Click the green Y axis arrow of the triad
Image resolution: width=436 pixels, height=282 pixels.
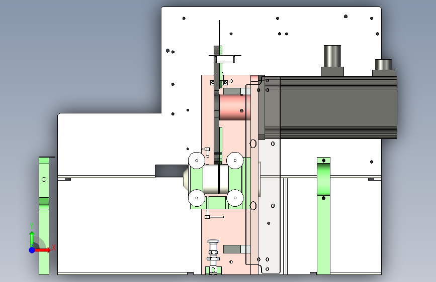[32, 238]
